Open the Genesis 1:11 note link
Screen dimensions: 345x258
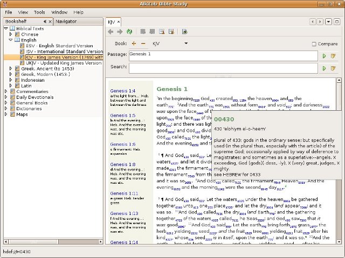pyautogui.click(x=124, y=193)
